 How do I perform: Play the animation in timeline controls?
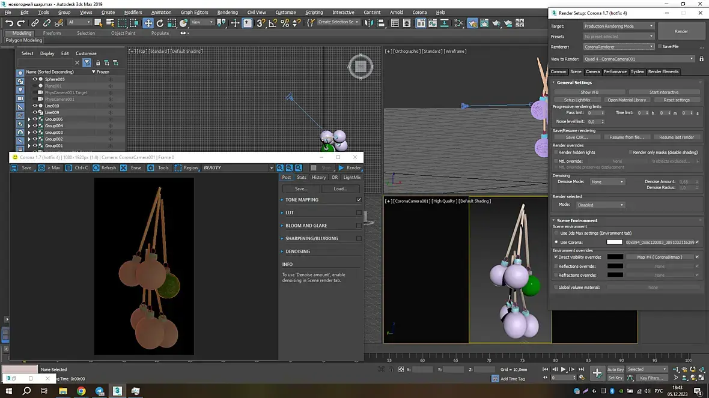point(563,369)
